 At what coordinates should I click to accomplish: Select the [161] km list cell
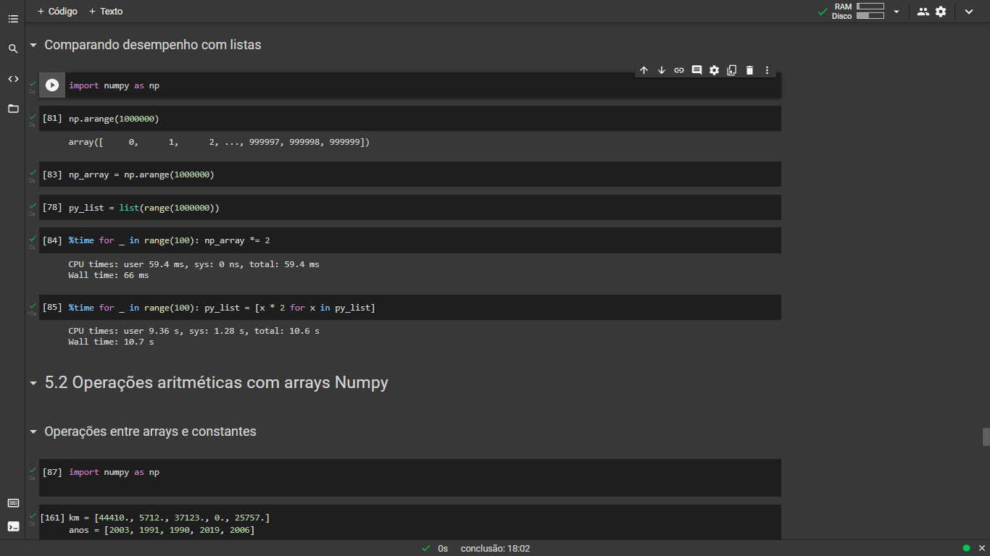coord(410,522)
